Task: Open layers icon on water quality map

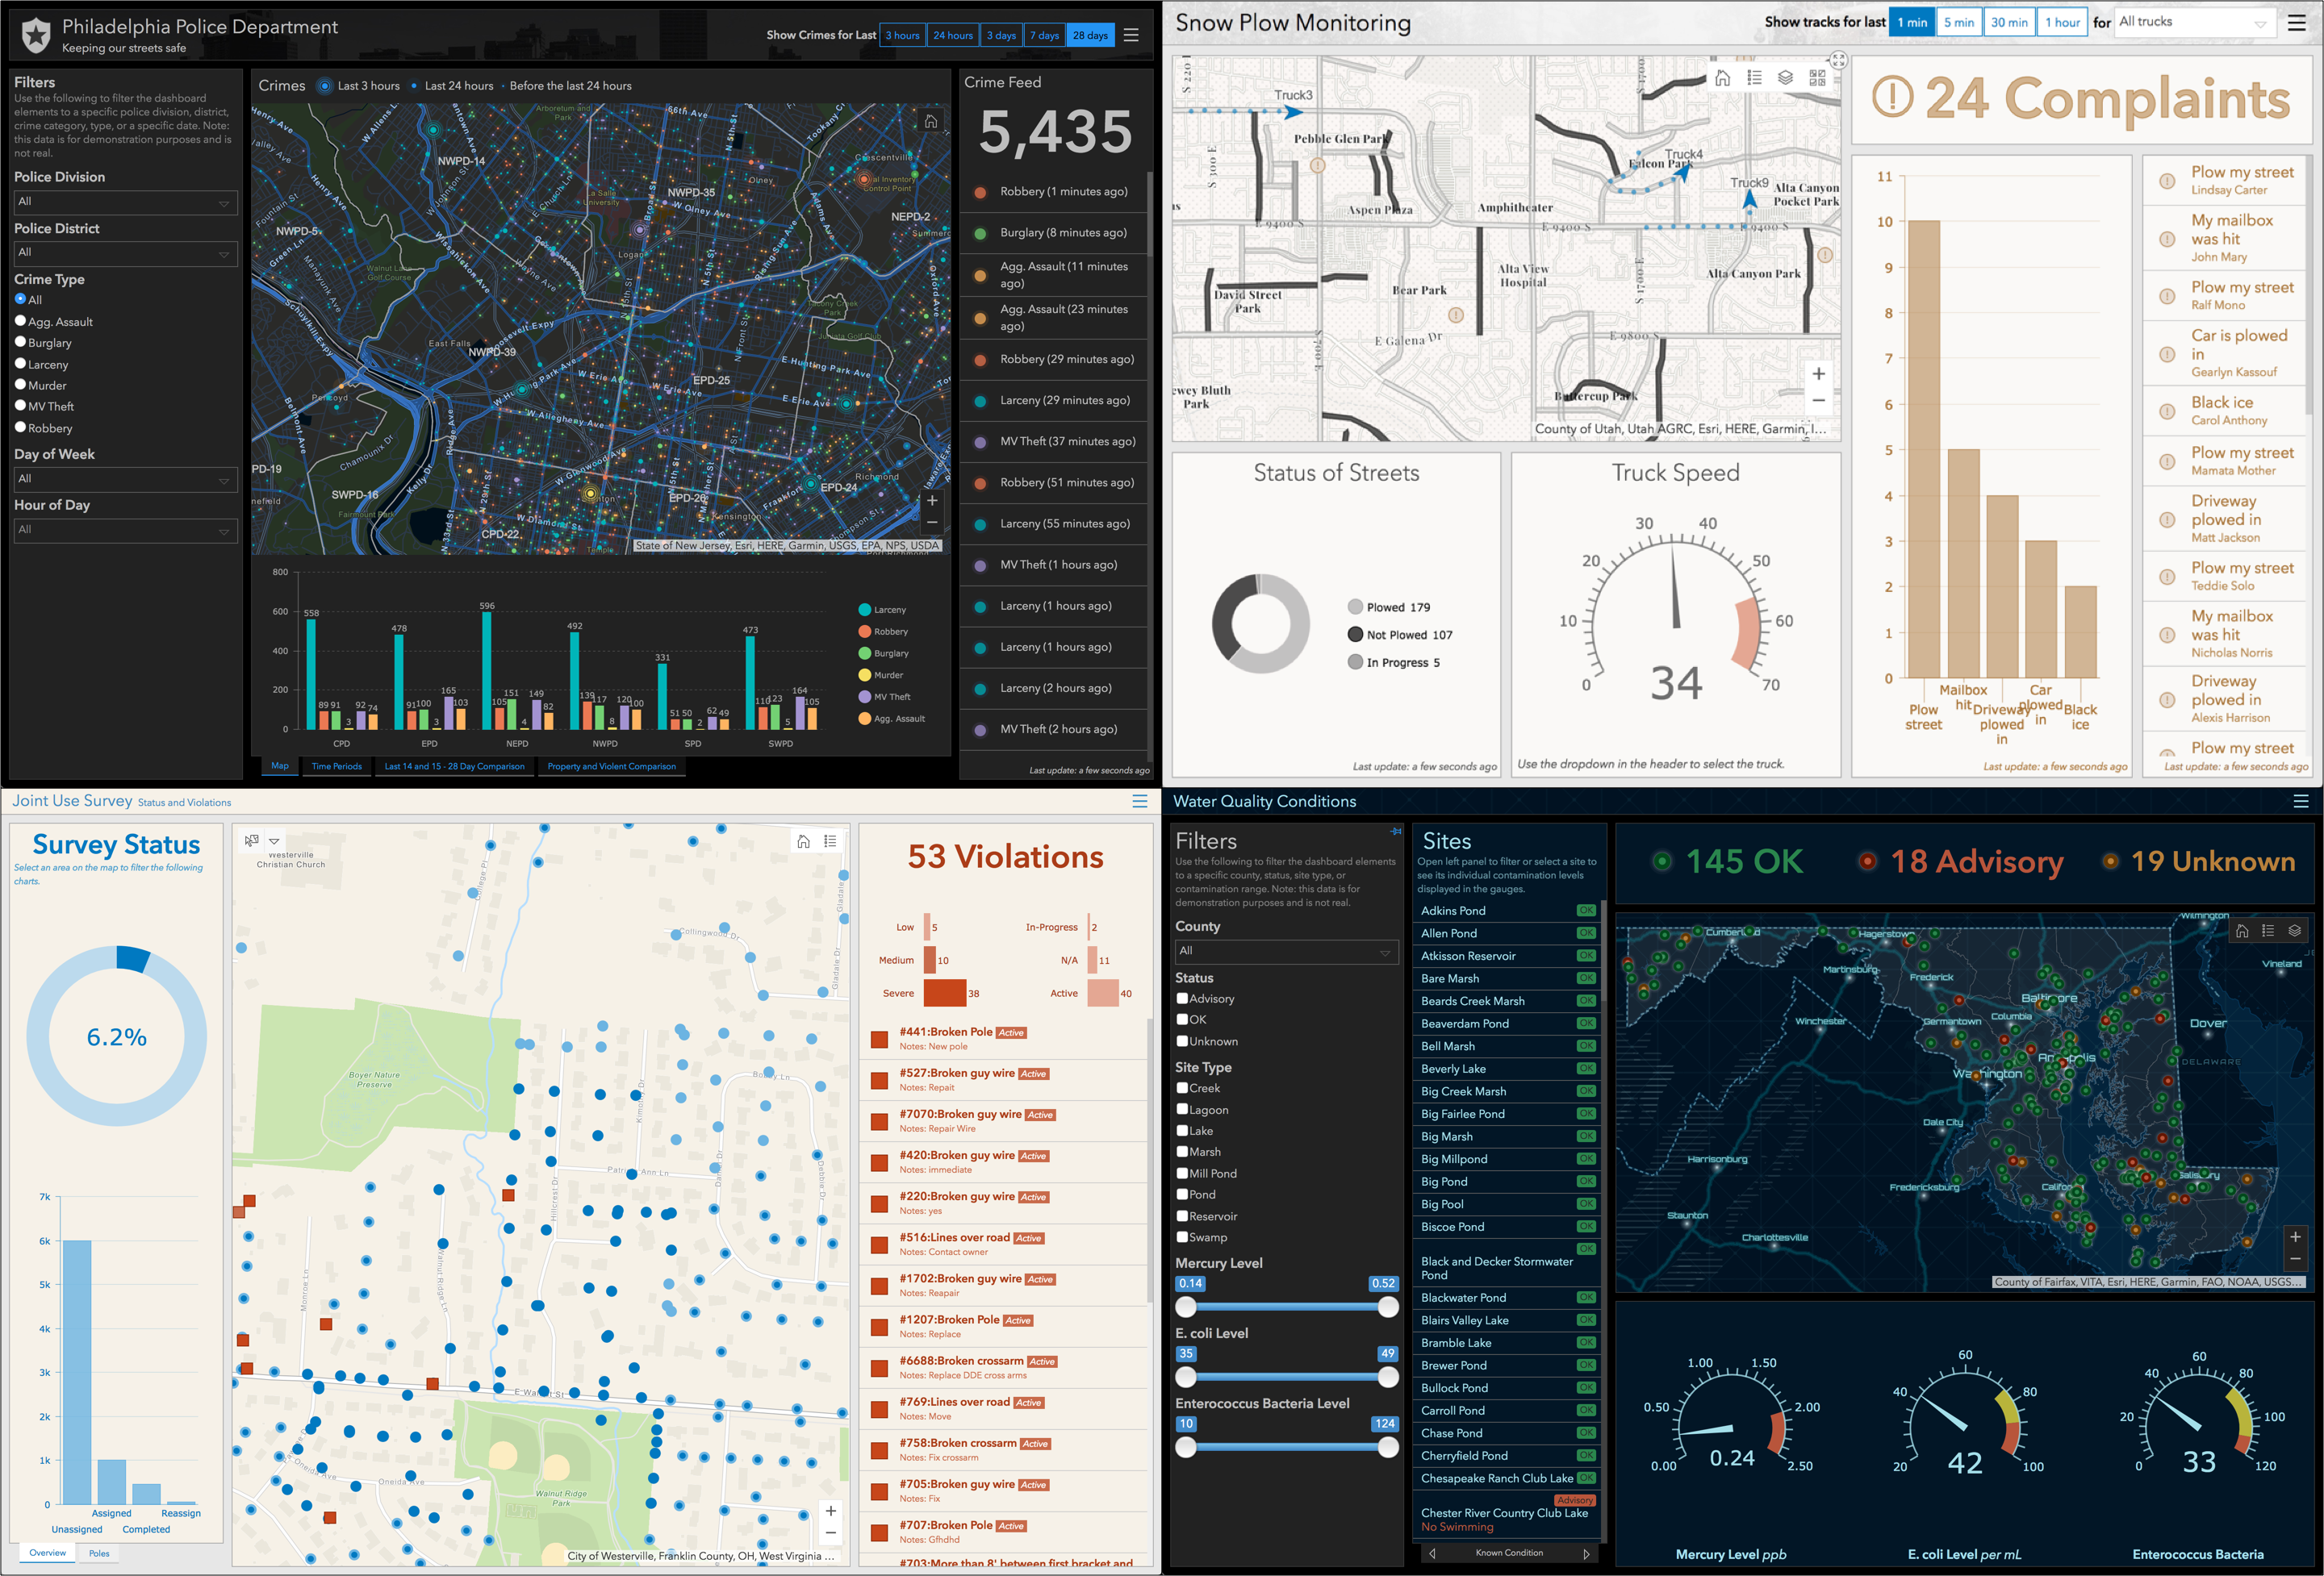Action: (x=2294, y=931)
